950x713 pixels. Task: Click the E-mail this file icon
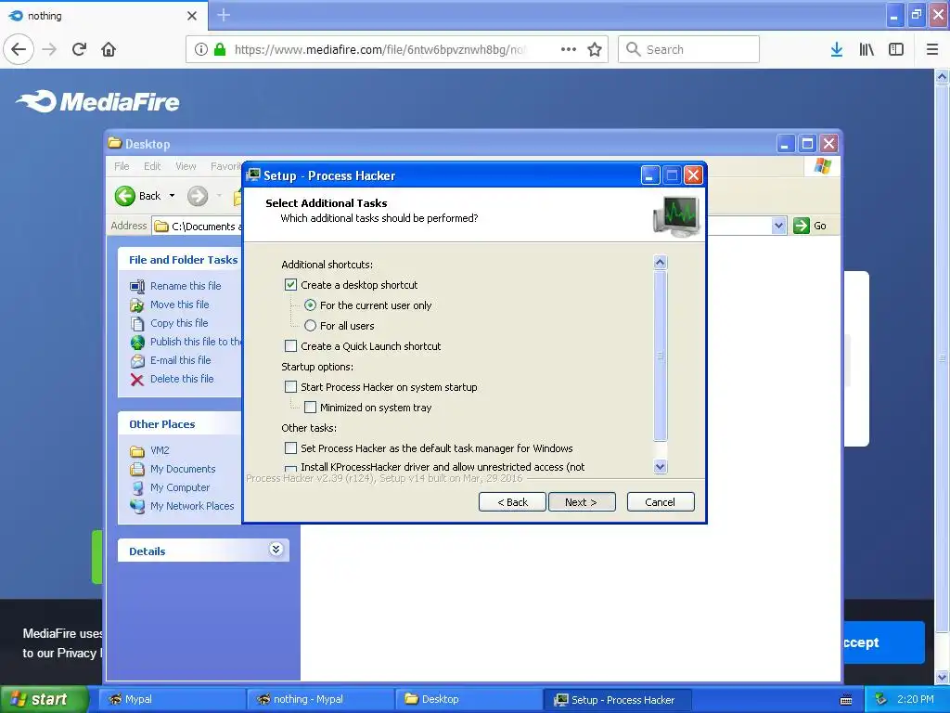(137, 361)
